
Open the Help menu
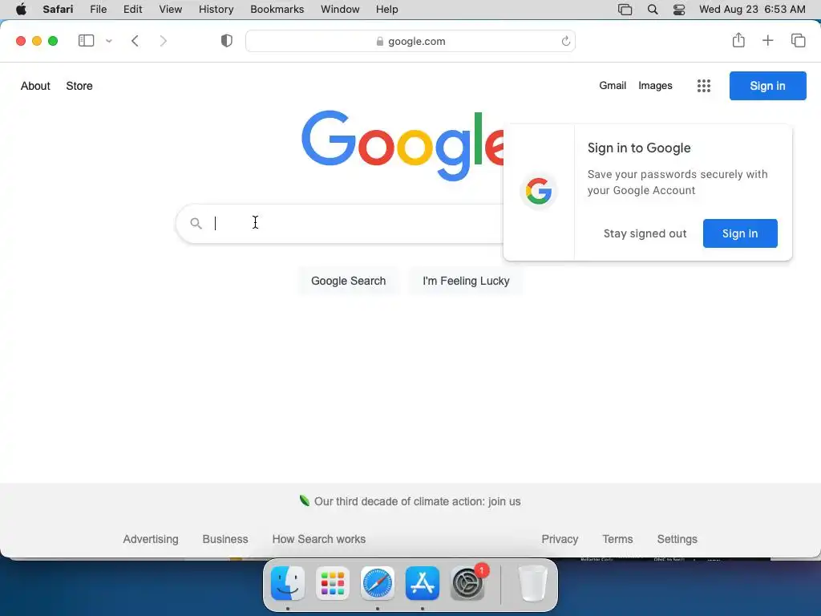(387, 10)
